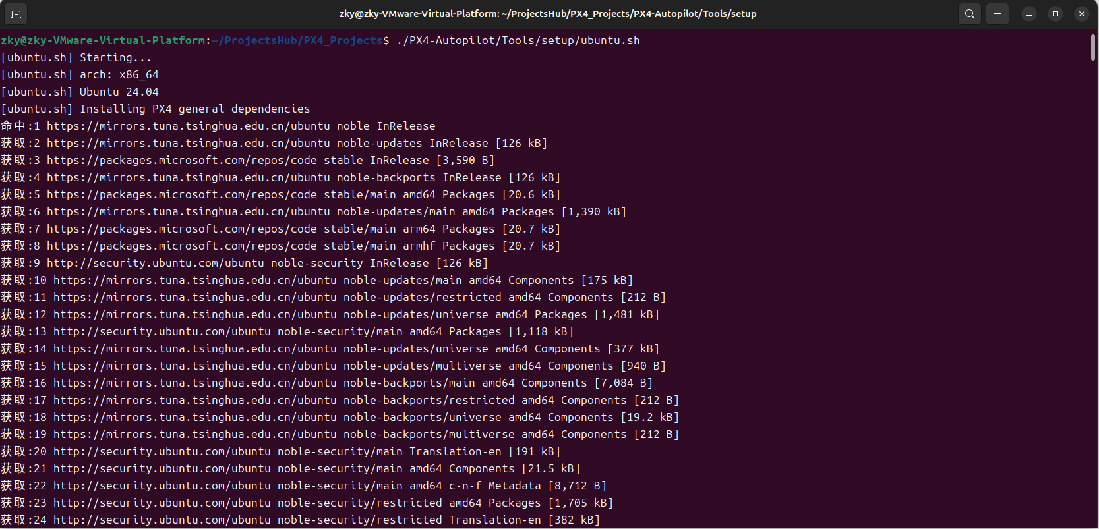
Task: Click the 获取:10 noble-updates/main Components line
Action: point(317,280)
